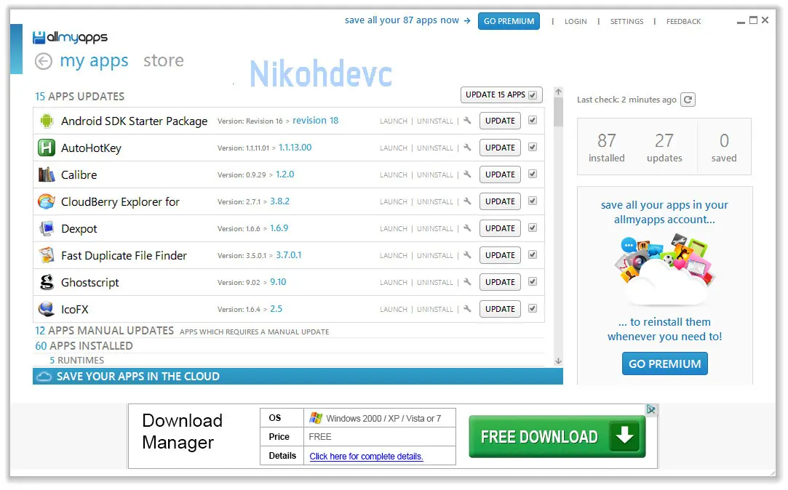The width and height of the screenshot is (788, 490).
Task: Click the Go Premium button in the sidebar
Action: click(664, 364)
